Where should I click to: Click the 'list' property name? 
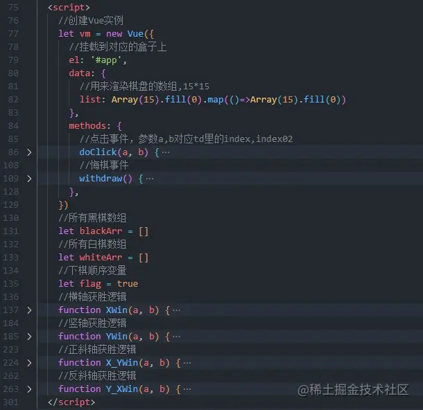[x=90, y=100]
